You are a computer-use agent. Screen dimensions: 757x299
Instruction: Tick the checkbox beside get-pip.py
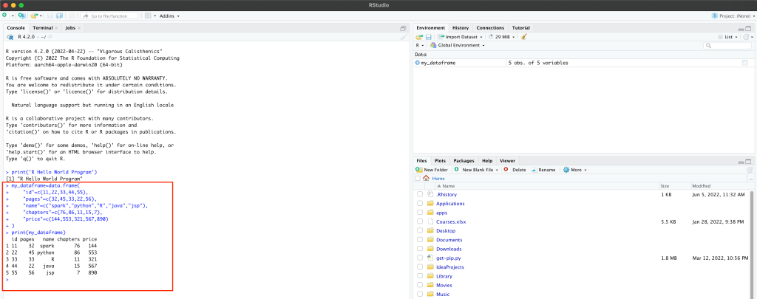[x=420, y=258]
